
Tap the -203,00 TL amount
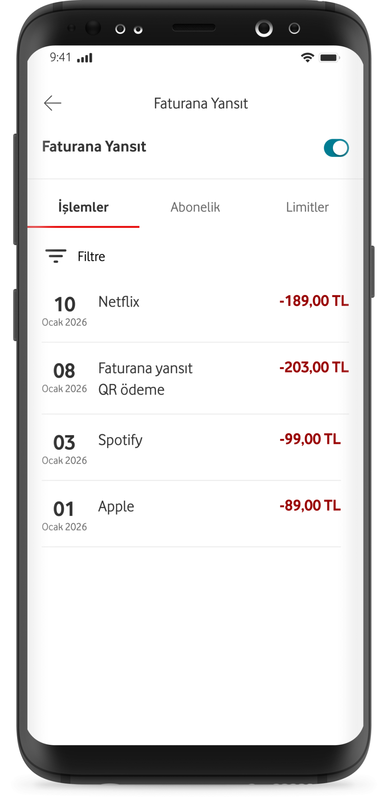click(314, 367)
